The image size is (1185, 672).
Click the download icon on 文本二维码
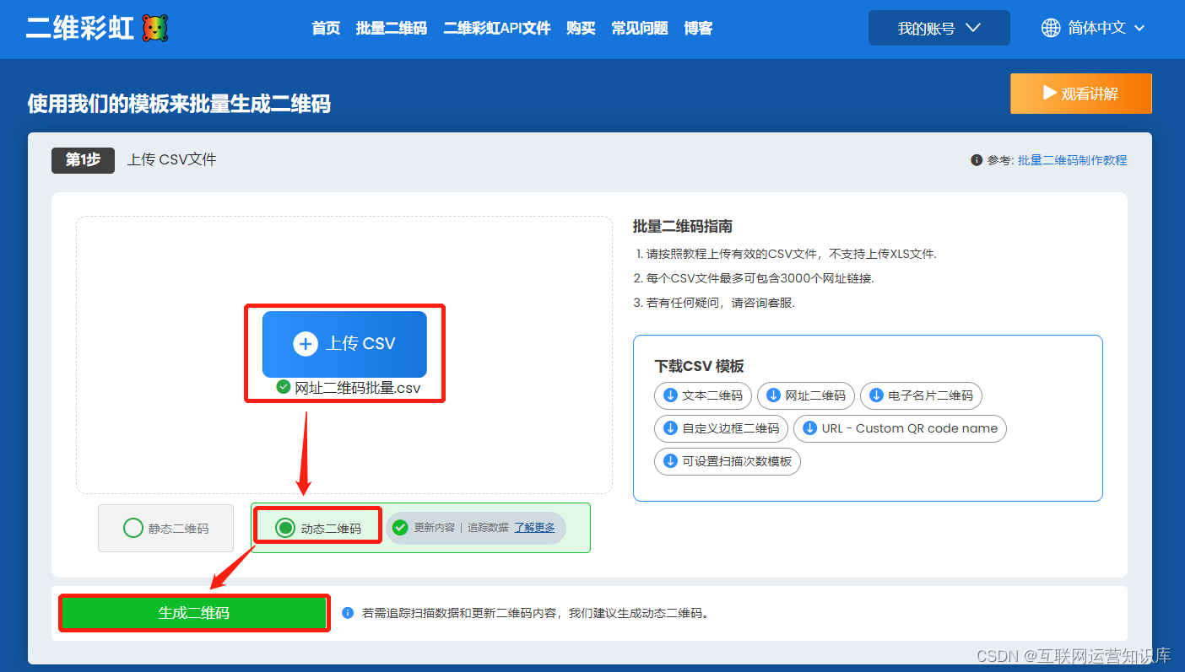click(x=670, y=395)
